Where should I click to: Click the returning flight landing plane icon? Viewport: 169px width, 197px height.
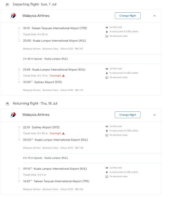7,103
